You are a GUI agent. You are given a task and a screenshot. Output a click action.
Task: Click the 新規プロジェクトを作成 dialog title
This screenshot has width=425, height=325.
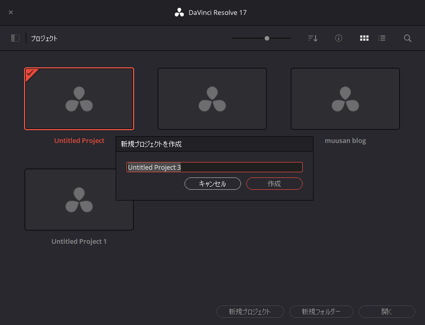[x=151, y=144]
